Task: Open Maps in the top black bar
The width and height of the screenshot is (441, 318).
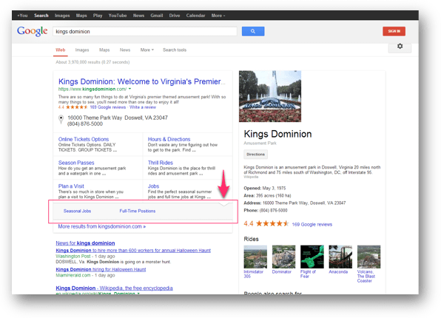Action: click(81, 16)
